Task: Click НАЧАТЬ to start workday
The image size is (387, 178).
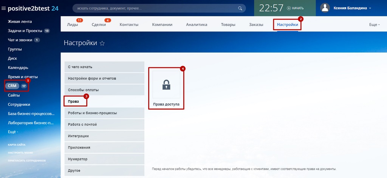Action: click(x=298, y=8)
